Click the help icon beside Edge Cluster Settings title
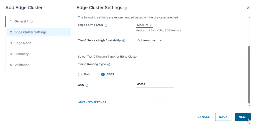The width and height of the screenshot is (256, 126). pos(125,8)
